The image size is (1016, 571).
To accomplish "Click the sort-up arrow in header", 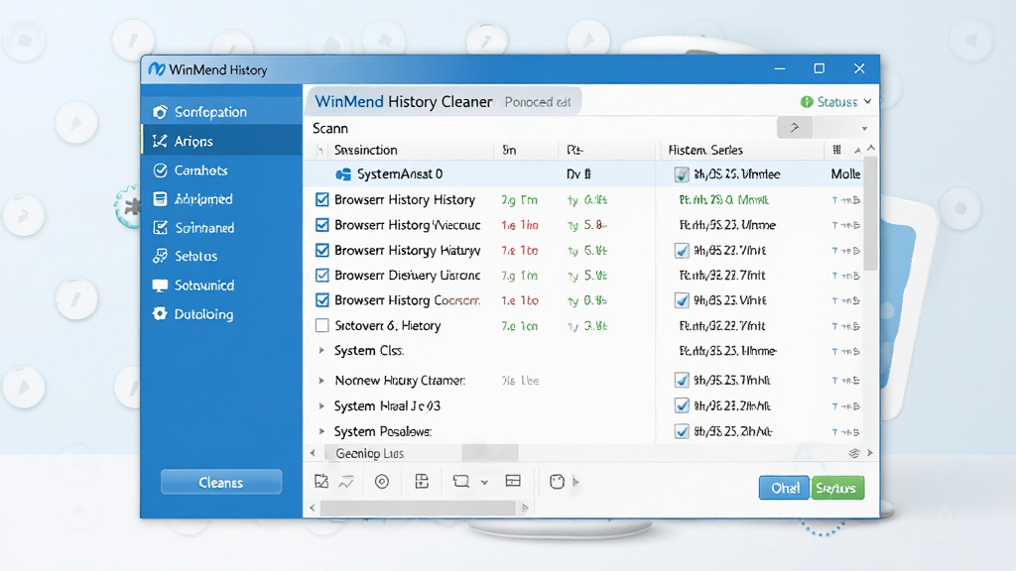I will (x=857, y=151).
